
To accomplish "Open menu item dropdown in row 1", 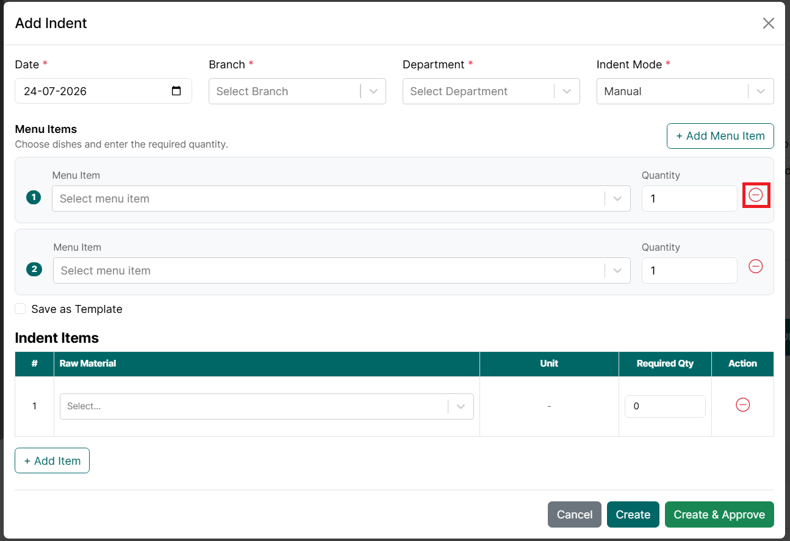I will click(x=341, y=199).
